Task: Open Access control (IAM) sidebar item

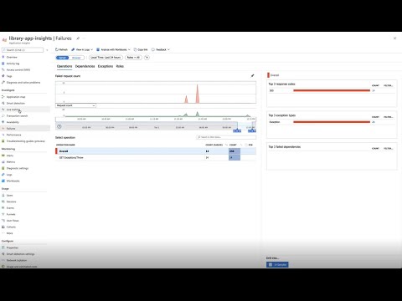Action: click(18, 69)
